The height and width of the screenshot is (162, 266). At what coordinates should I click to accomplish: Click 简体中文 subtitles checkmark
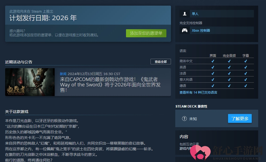246,61
